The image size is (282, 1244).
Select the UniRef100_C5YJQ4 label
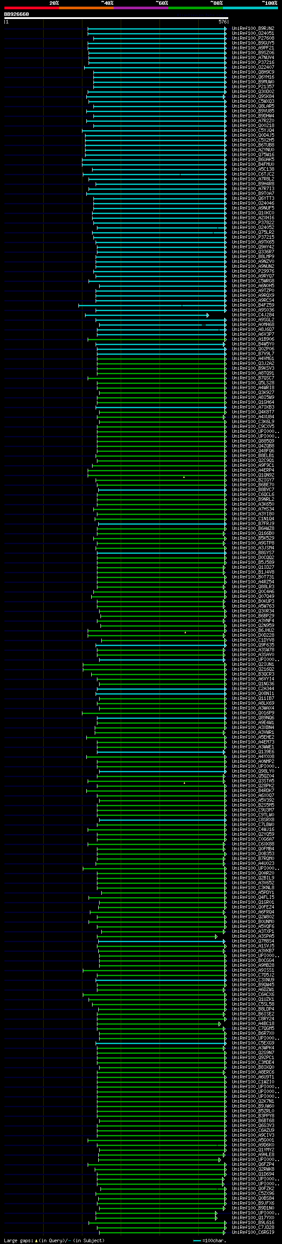click(253, 130)
